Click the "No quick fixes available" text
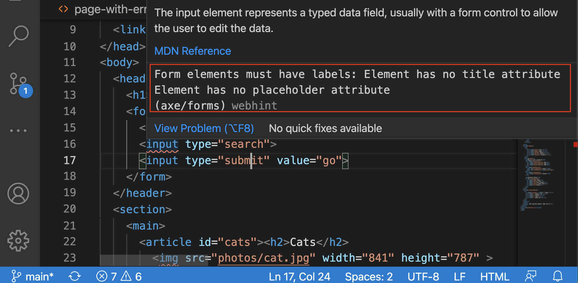 325,128
